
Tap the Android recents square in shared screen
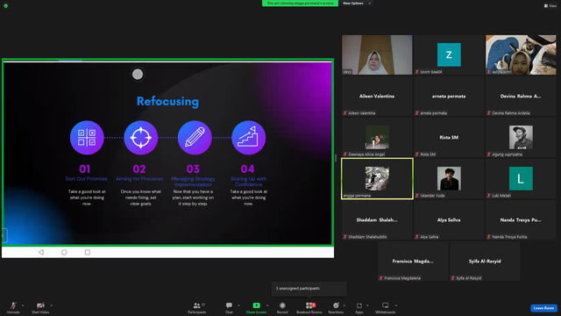pyautogui.click(x=88, y=252)
